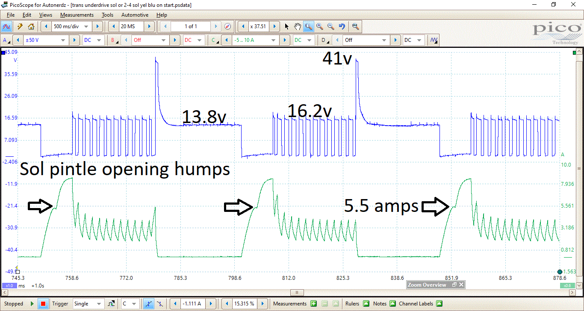Click the zoom in magnifier

tap(319, 26)
